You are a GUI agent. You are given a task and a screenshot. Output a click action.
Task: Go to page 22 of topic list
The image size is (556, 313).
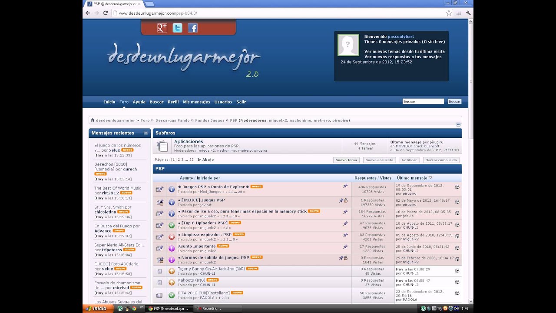pyautogui.click(x=192, y=160)
